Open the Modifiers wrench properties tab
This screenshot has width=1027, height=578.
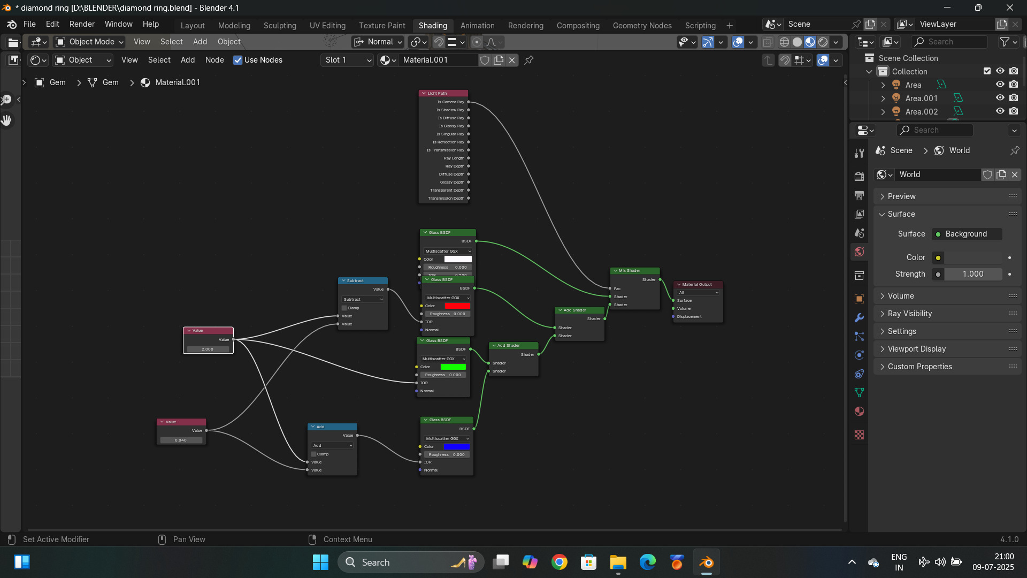[859, 317]
